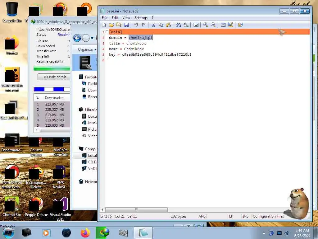Select the Peggle Deluxe desktop shortcut
Image resolution: width=318 pixels, height=239 pixels.
36,206
